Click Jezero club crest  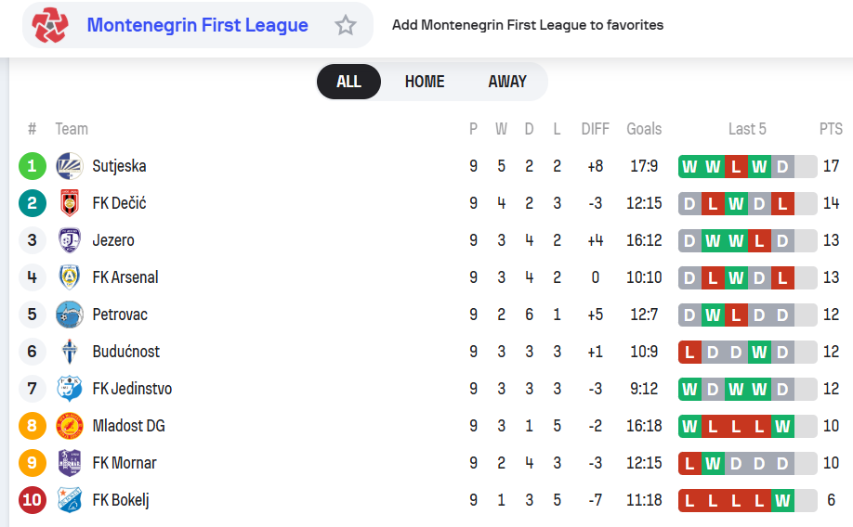tap(70, 240)
